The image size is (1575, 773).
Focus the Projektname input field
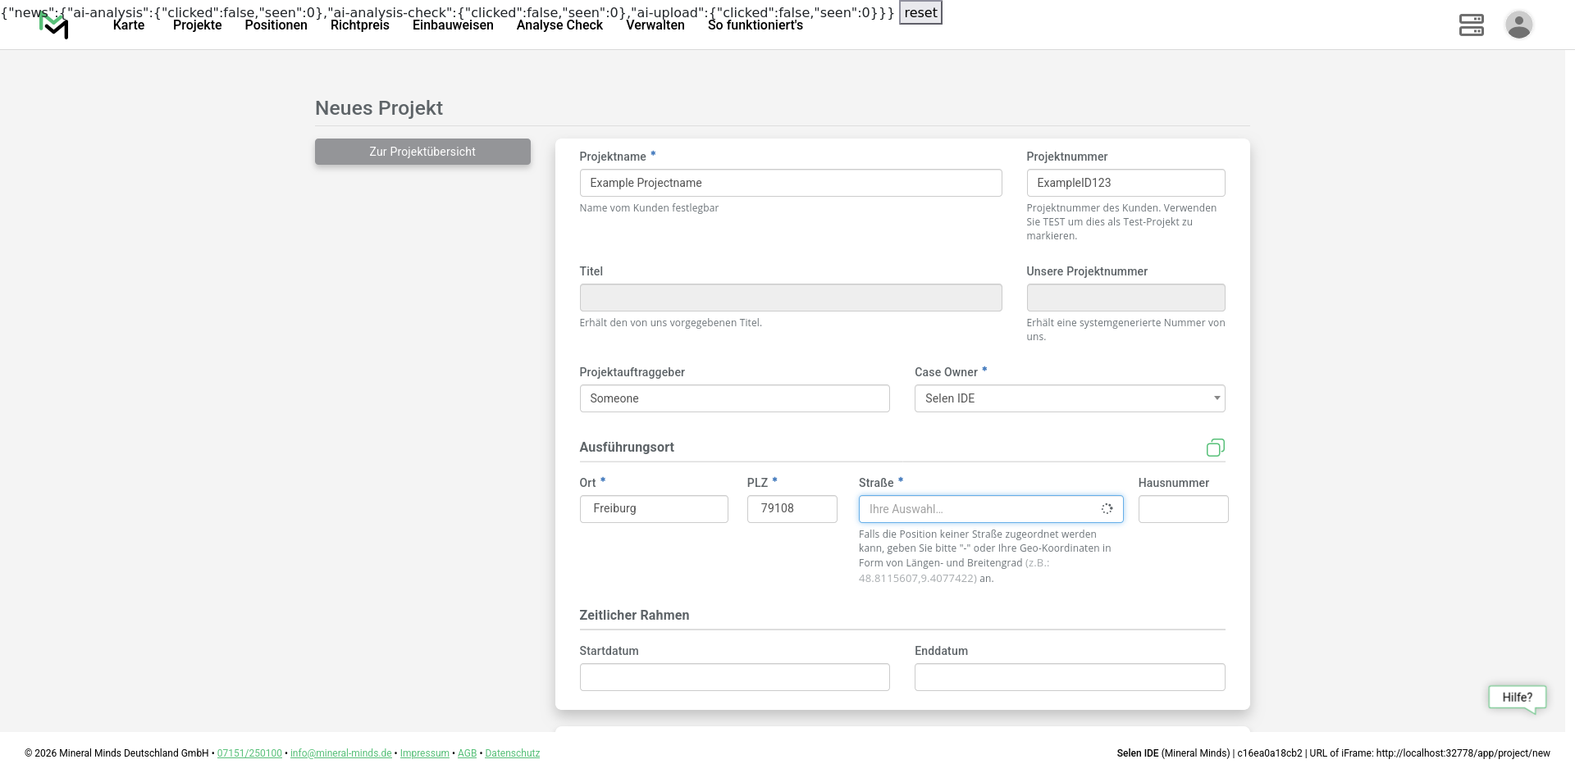click(x=790, y=183)
